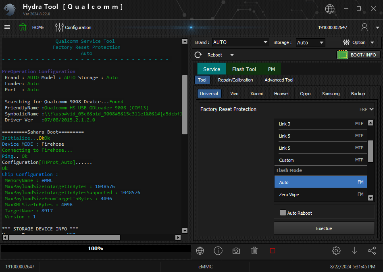Click the method list scroll-down arrow
Screen dimensions: 383x272
[371, 198]
